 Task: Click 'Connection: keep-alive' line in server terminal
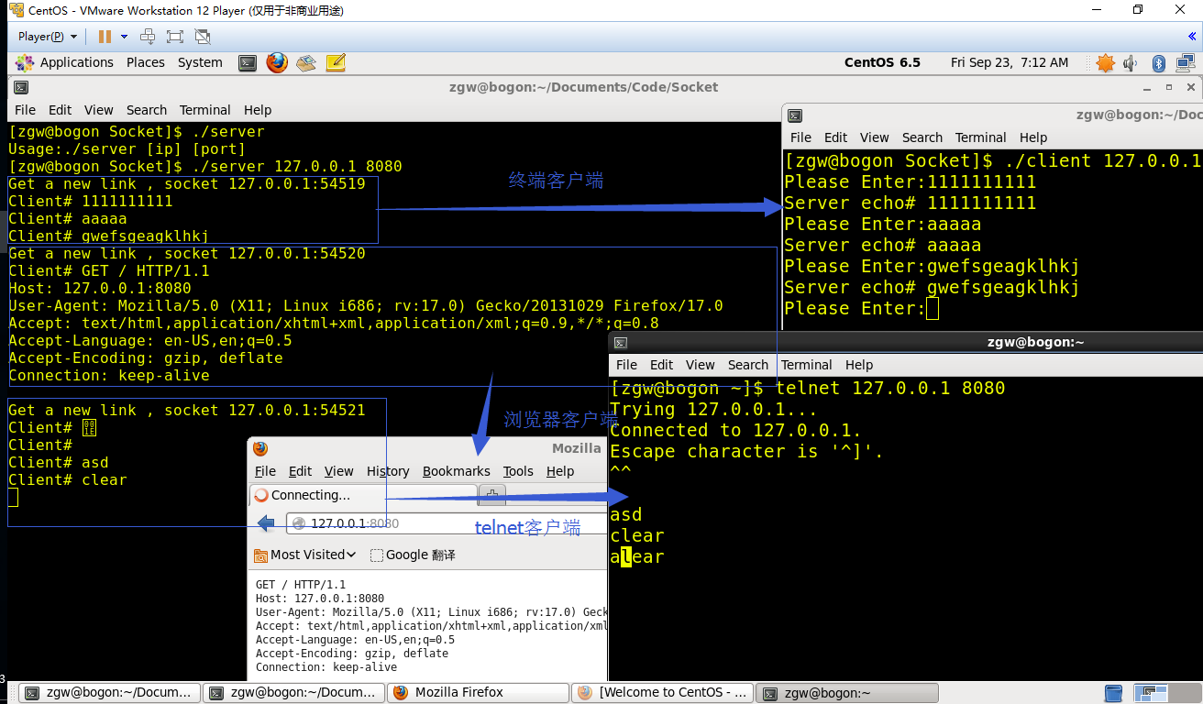click(109, 376)
